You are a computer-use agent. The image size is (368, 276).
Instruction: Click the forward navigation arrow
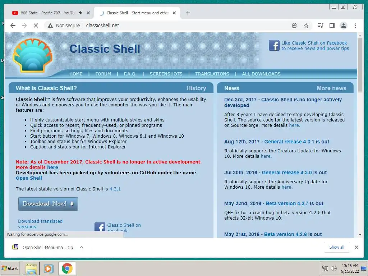(x=24, y=26)
